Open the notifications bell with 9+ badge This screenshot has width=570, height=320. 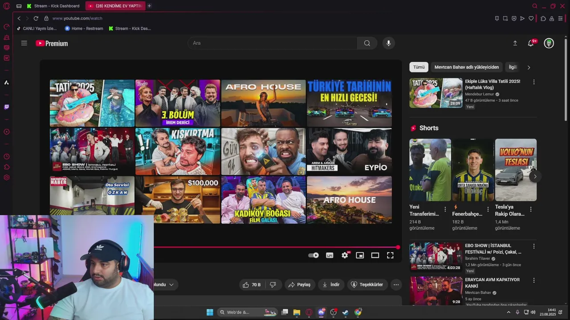coord(531,43)
